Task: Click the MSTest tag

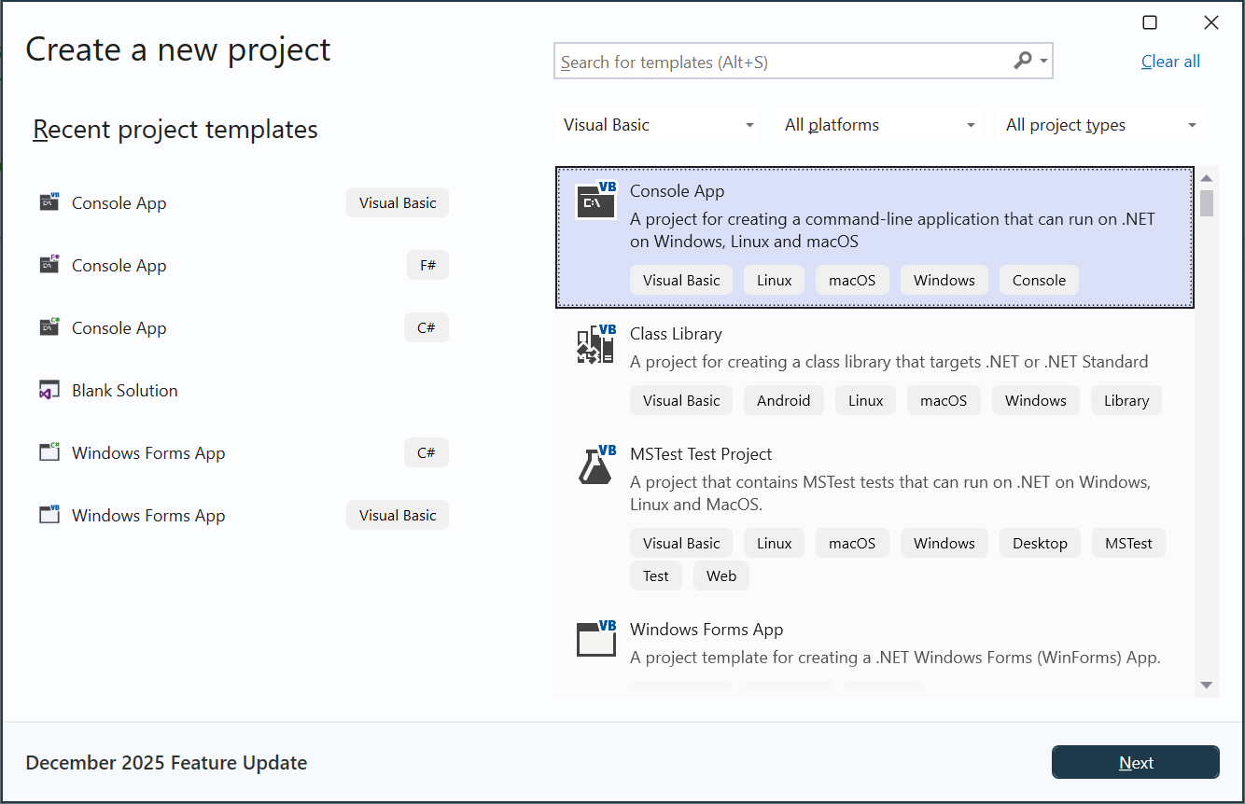Action: pos(1128,543)
